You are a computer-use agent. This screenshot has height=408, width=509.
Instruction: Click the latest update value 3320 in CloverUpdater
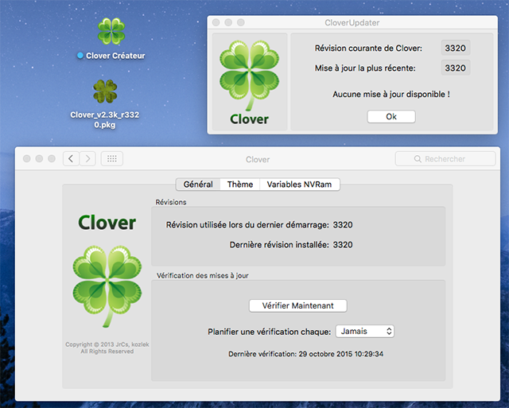click(x=456, y=68)
